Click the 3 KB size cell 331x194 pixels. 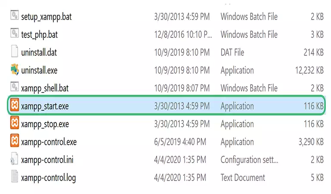pos(317,34)
